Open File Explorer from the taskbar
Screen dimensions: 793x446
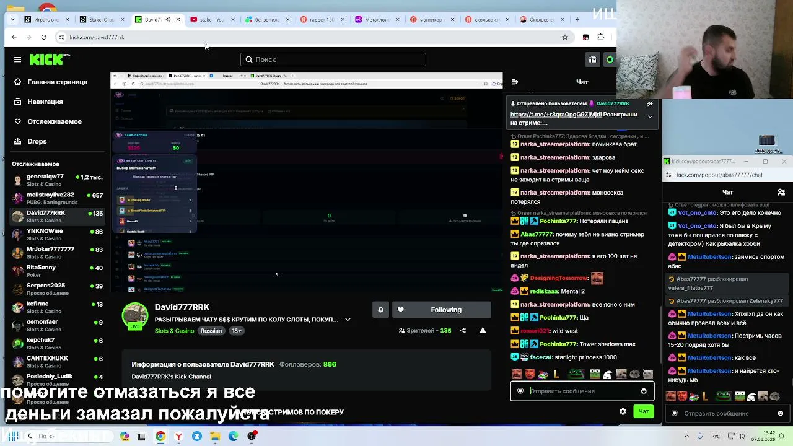tap(215, 436)
